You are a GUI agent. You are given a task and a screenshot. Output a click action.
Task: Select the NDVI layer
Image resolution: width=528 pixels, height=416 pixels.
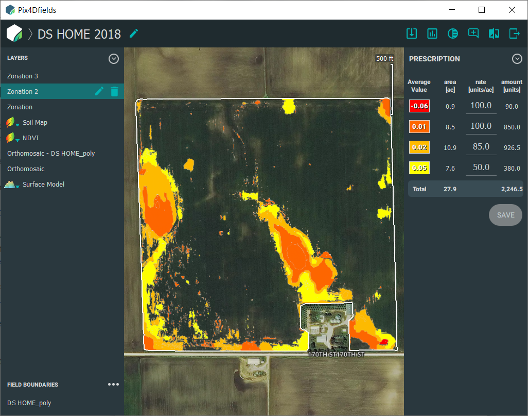coord(62,138)
